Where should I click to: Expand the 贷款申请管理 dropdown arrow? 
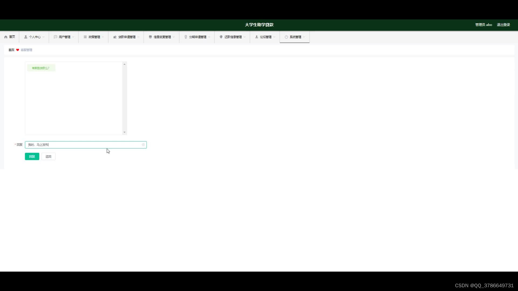138,37
